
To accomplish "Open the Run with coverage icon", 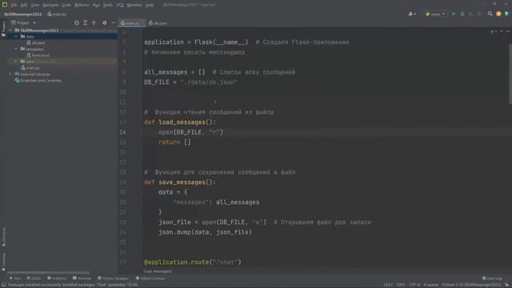I will [x=470, y=14].
